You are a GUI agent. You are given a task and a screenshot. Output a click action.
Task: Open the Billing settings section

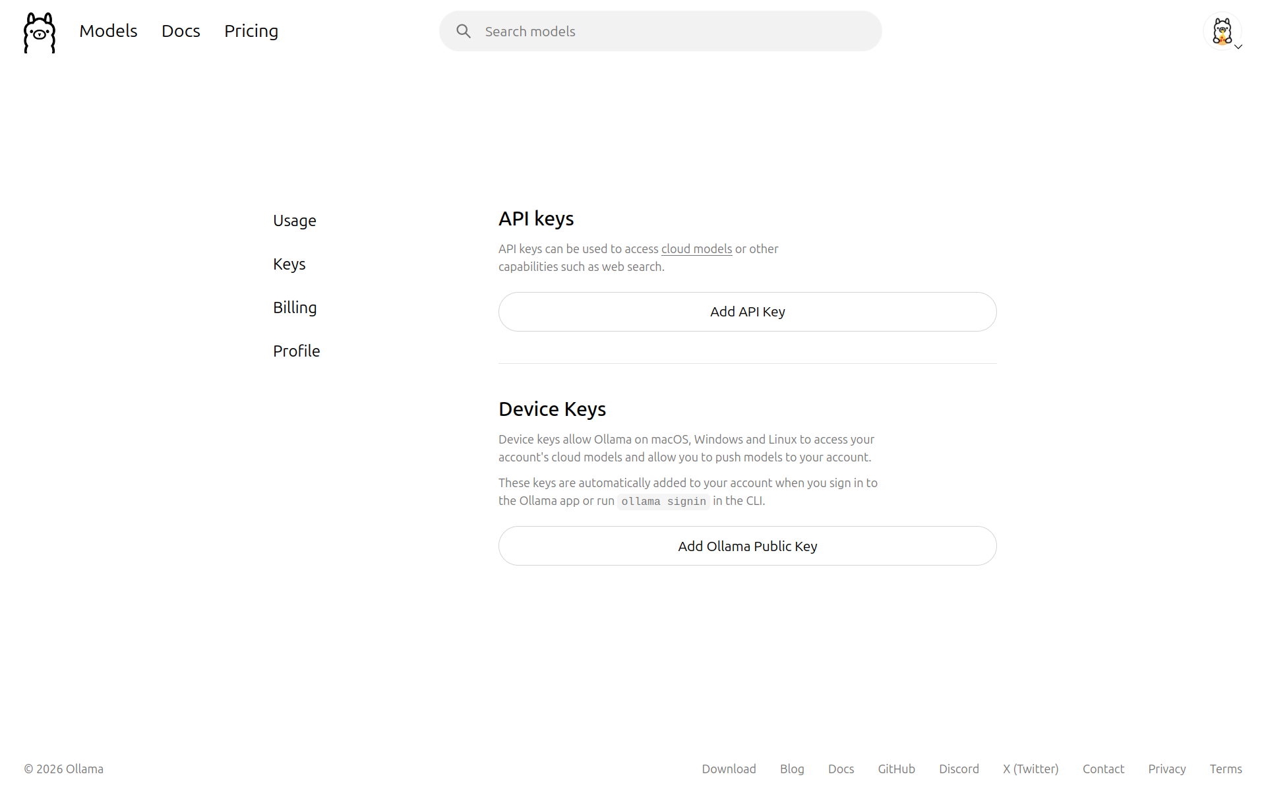295,307
